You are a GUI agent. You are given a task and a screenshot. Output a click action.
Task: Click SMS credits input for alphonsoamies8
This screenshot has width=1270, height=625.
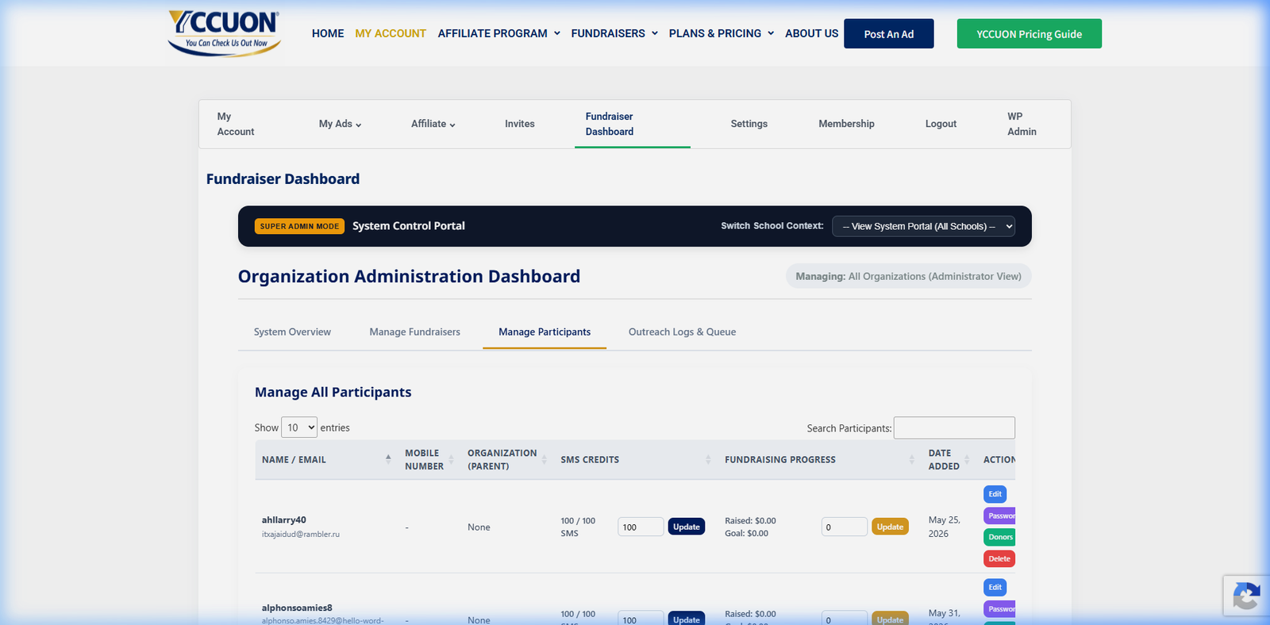tap(641, 619)
